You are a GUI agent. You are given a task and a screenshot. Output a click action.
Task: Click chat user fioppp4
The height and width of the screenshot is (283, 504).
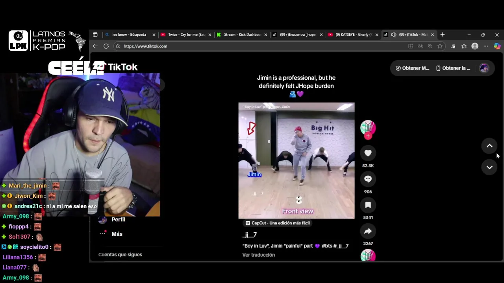19,226
